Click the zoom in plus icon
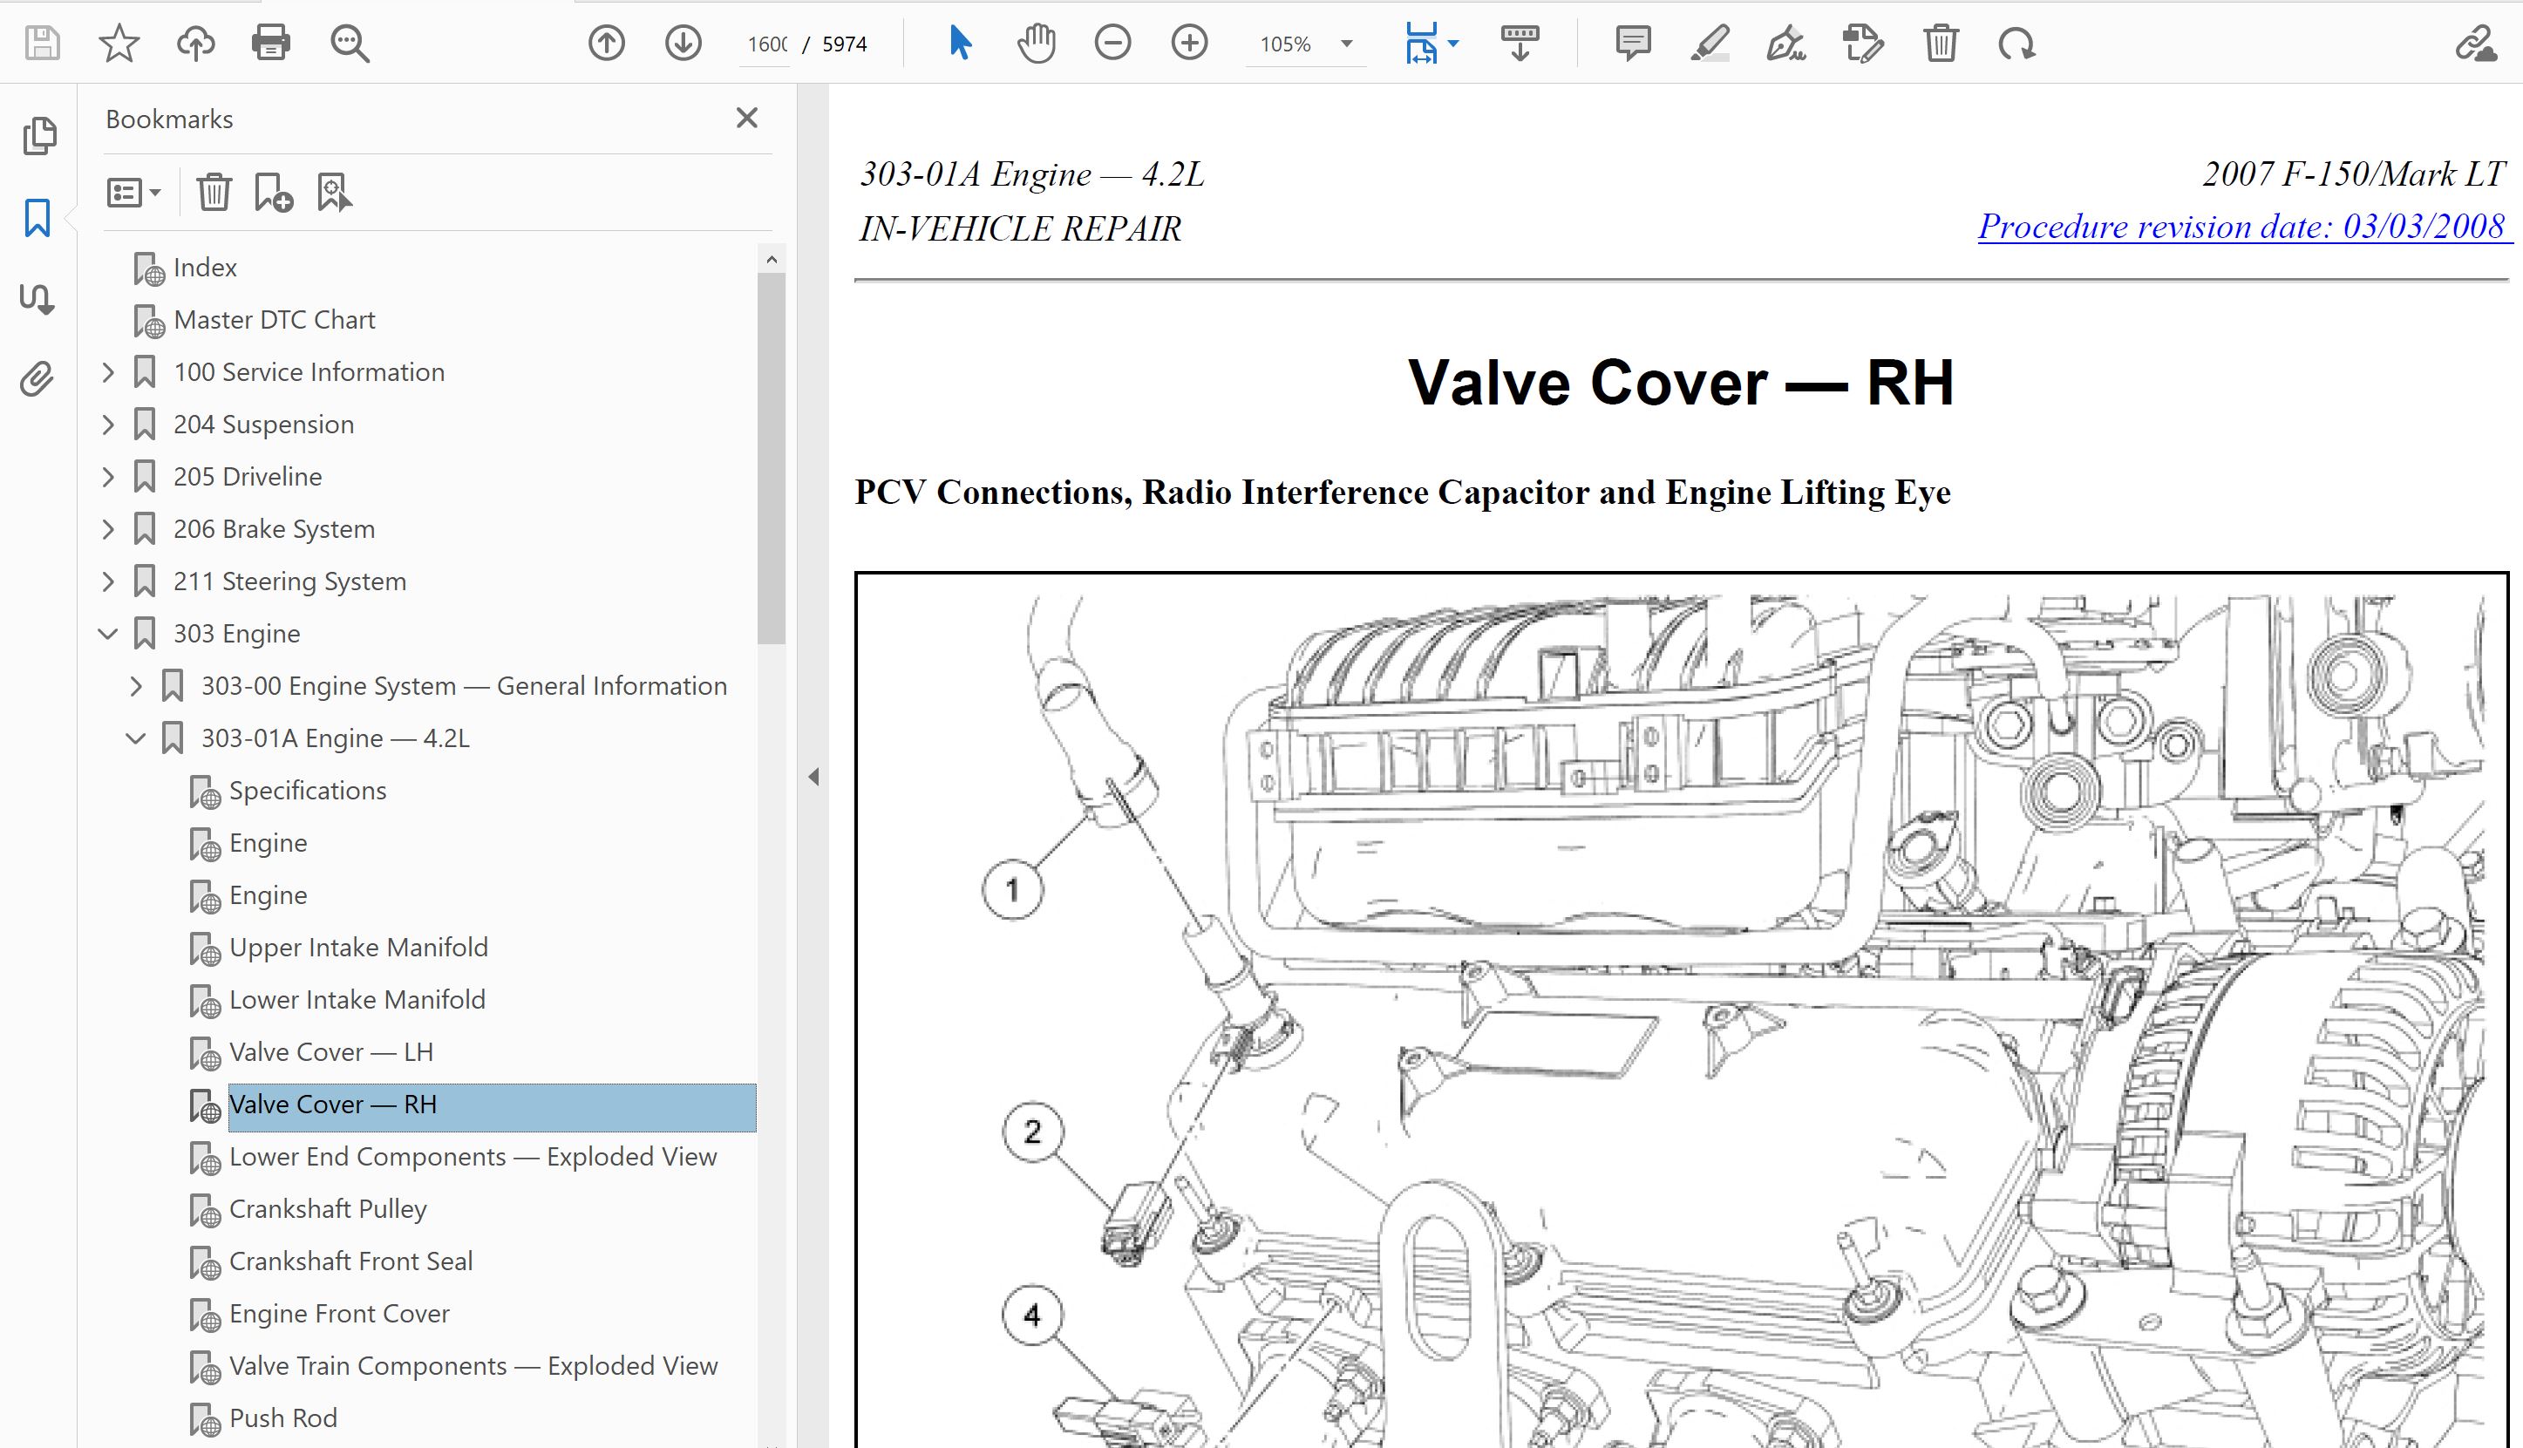2523x1448 pixels. coord(1189,44)
